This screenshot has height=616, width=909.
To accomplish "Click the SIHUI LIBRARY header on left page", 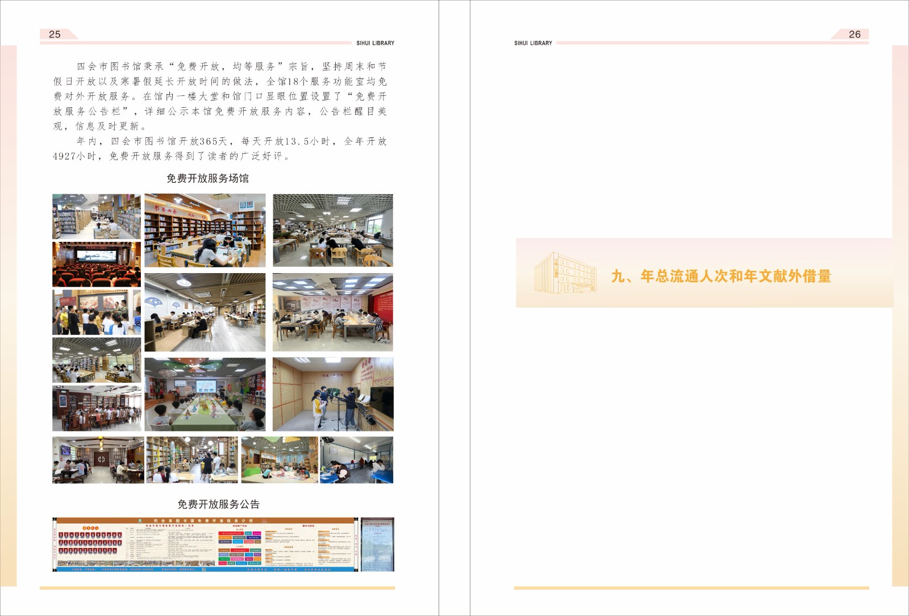I will tap(375, 43).
